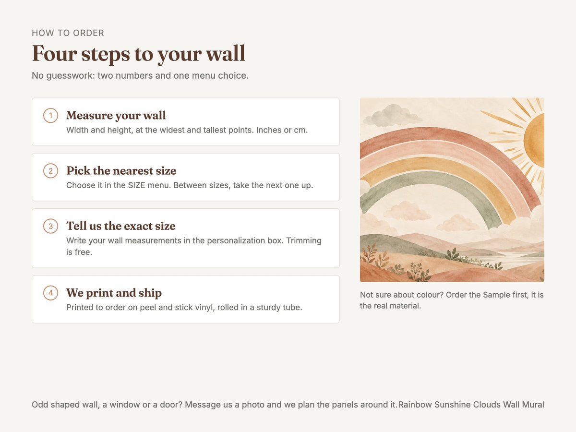The width and height of the screenshot is (576, 432).
Task: Click the step 2 circled number icon
Action: pos(50,170)
